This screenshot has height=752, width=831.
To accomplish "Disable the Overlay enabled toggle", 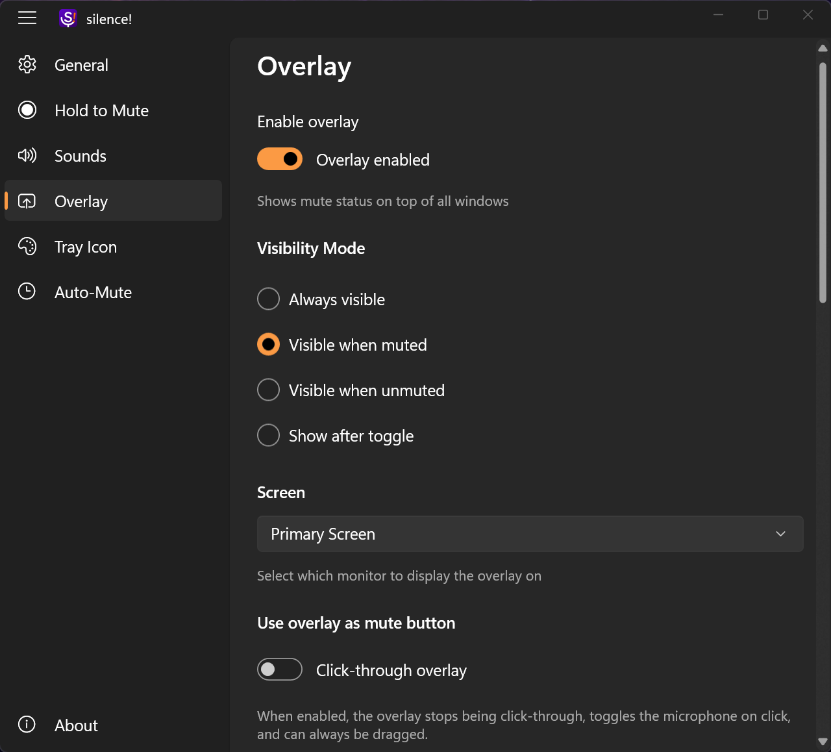I will [x=280, y=159].
